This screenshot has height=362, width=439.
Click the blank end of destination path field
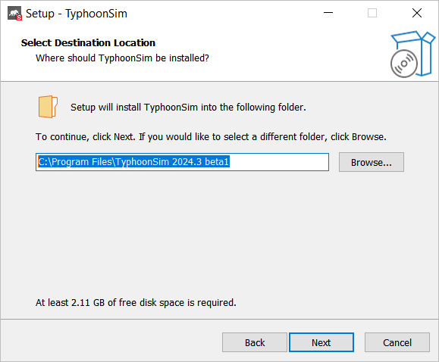(x=278, y=162)
